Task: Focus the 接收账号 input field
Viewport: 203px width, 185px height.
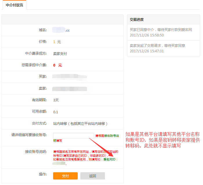Action: [74, 136]
